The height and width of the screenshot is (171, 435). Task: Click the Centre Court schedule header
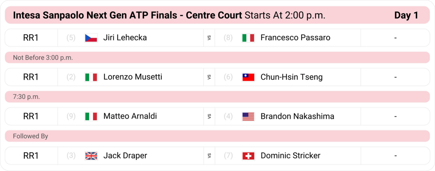(217, 16)
